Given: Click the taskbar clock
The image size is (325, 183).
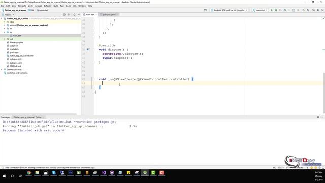Looking at the screenshot, I should 318,176.
